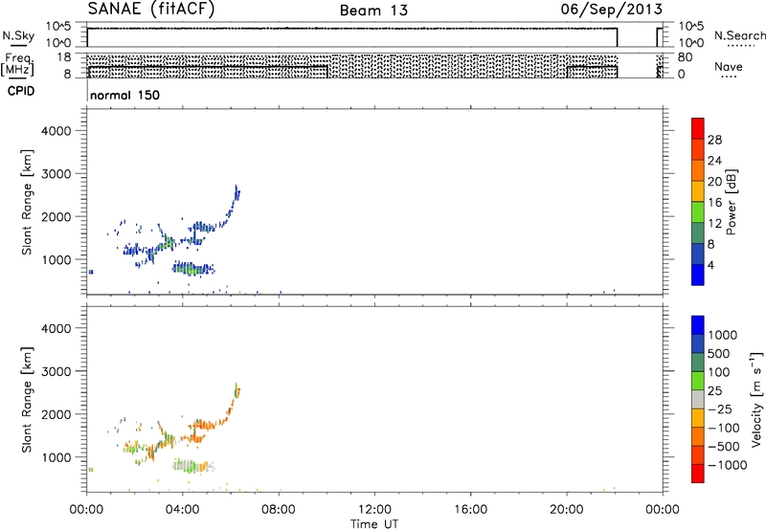The image size is (766, 530).
Task: Click the 'Power [dB]' colorbar title
Action: click(732, 202)
